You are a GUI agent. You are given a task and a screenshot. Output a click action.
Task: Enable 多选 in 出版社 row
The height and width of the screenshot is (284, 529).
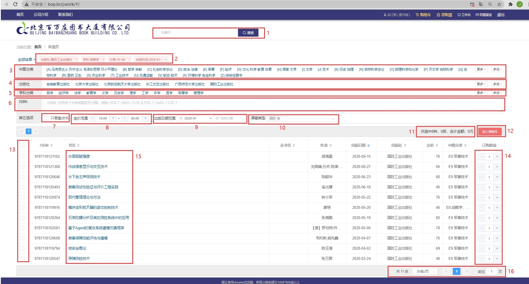click(x=497, y=84)
